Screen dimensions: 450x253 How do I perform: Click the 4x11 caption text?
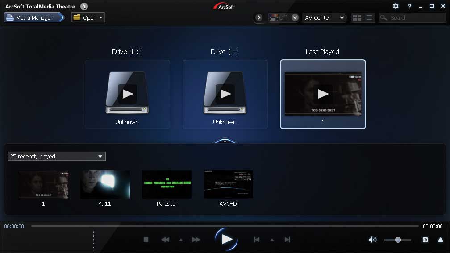pyautogui.click(x=105, y=203)
